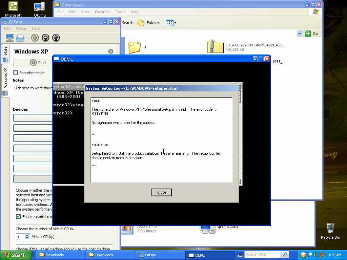Open the Downloads window Help menu
The image size is (347, 260).
tap(134, 12)
